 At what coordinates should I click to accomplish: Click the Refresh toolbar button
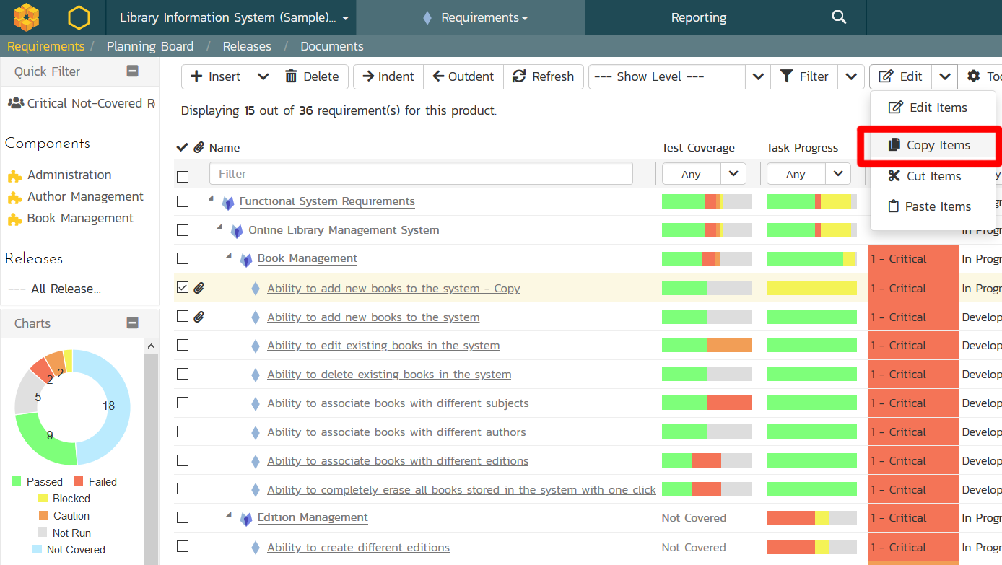544,76
